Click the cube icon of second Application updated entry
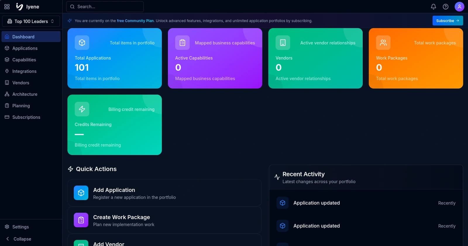The height and width of the screenshot is (246, 468). [x=283, y=226]
